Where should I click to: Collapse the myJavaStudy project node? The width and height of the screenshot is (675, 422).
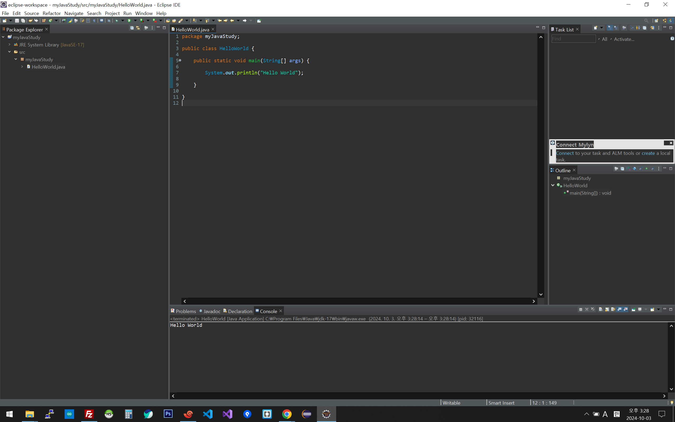point(3,37)
